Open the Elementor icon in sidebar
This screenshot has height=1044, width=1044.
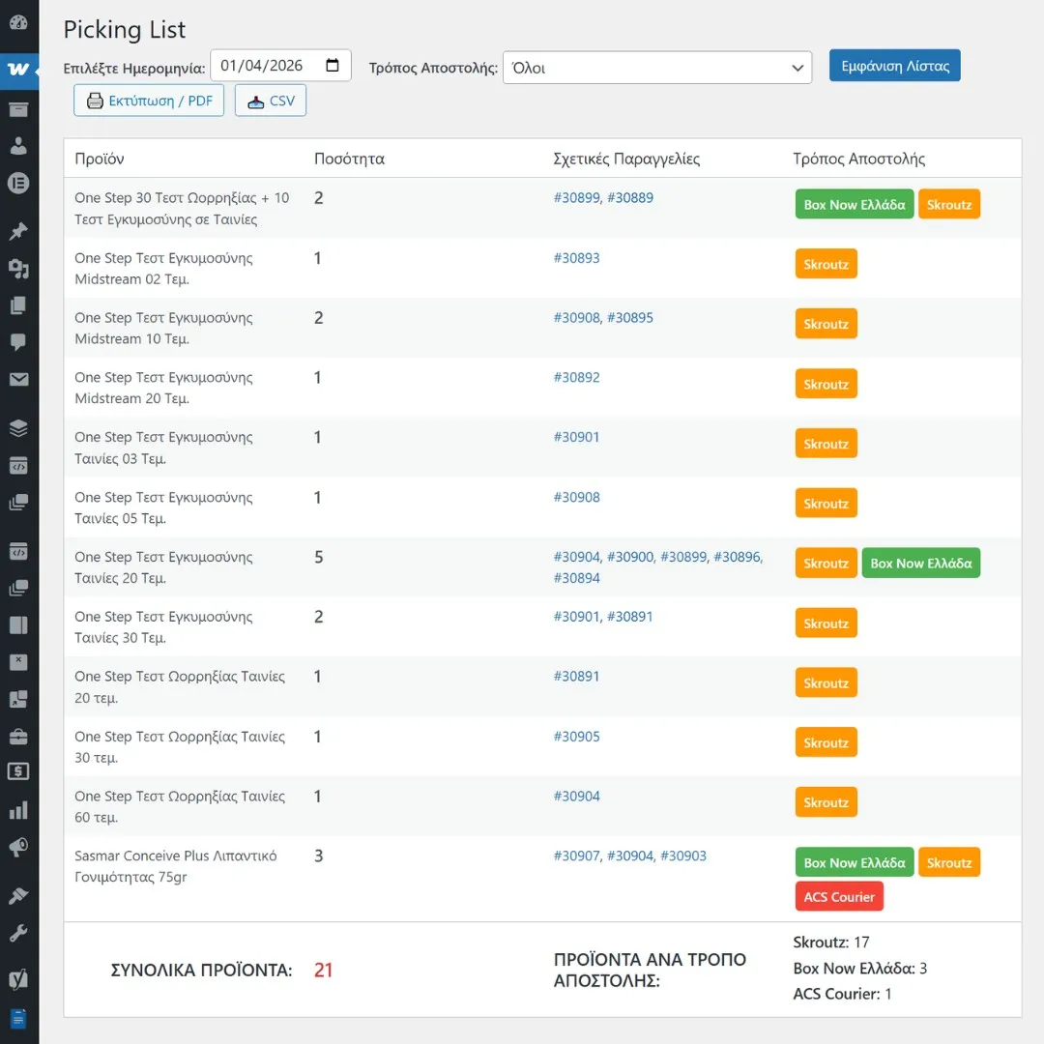point(18,183)
